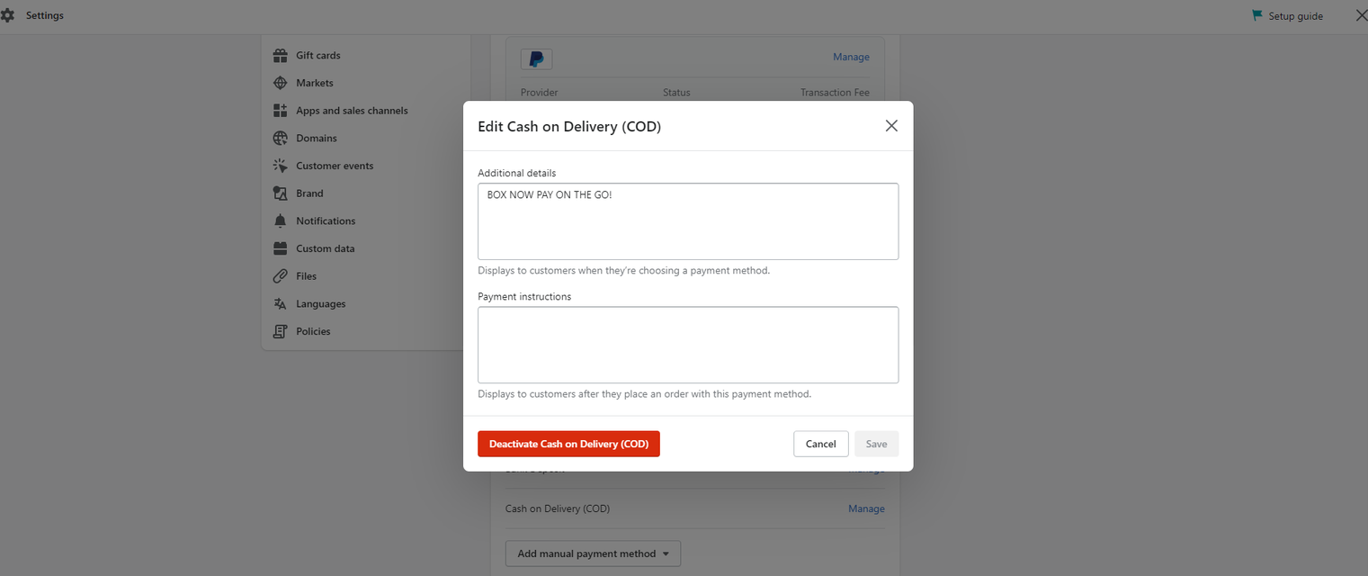Viewport: 1368px width, 576px height.
Task: Click the Notifications bell icon
Action: [x=280, y=221]
